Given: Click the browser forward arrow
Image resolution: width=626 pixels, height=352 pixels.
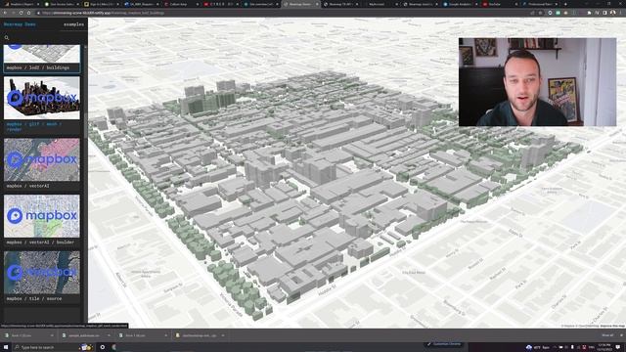Looking at the screenshot, I should [13, 13].
